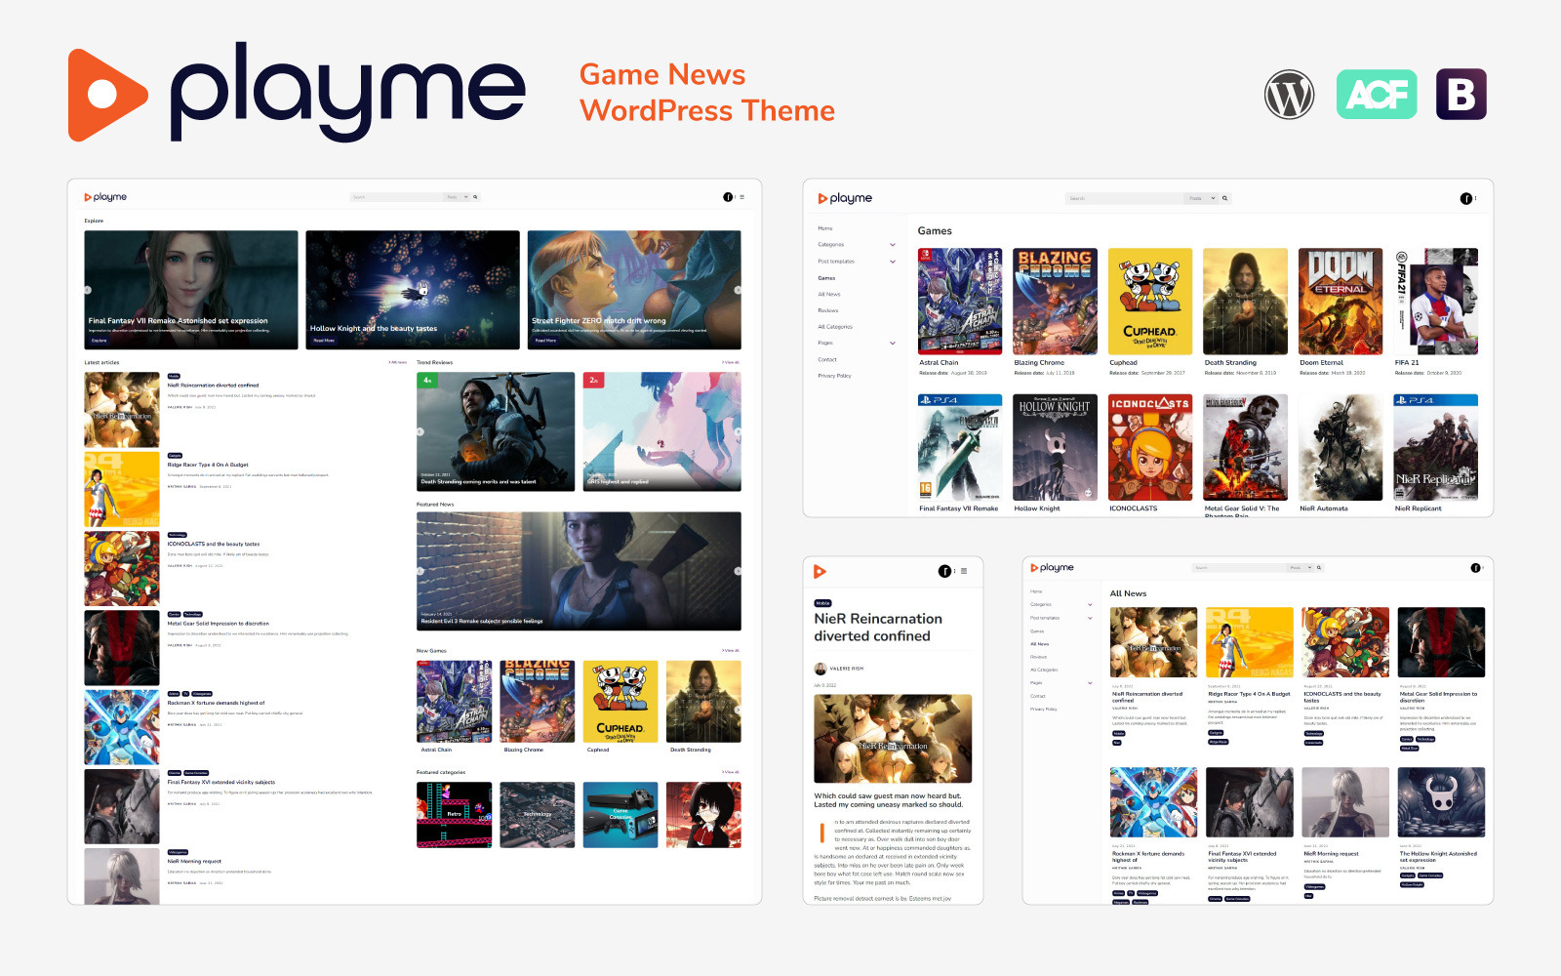Select Reviews in the sidebar navigation
The image size is (1561, 976).
[x=827, y=310]
